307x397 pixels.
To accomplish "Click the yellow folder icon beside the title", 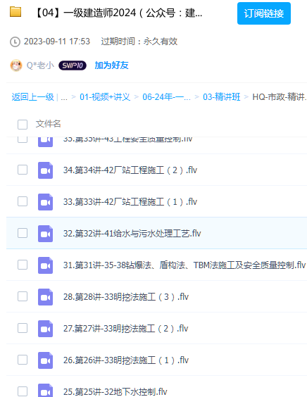I will (x=15, y=12).
